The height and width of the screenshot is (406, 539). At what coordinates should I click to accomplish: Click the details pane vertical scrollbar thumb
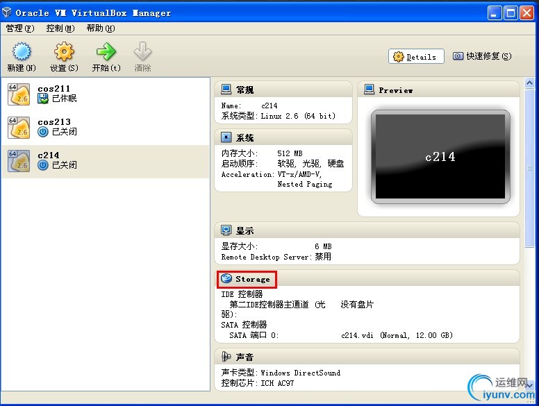[529, 168]
